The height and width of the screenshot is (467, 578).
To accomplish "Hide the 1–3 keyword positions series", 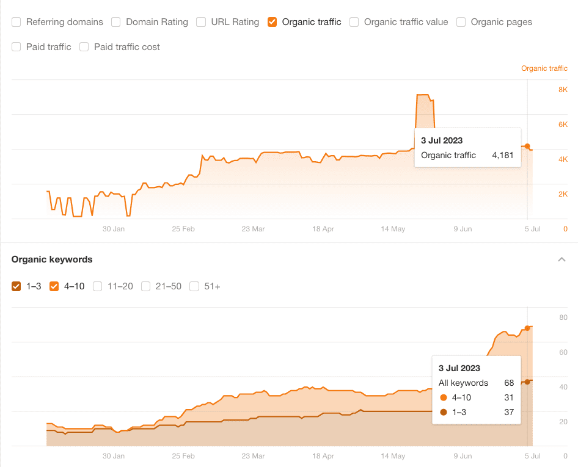I will tap(16, 286).
